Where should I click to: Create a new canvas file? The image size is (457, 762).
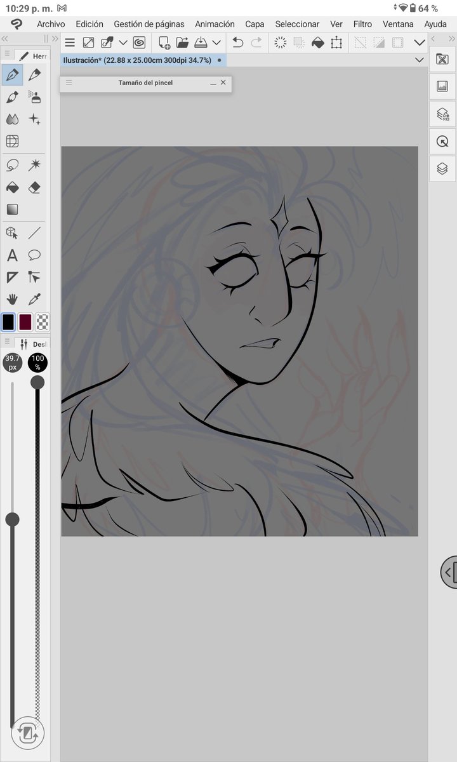164,43
